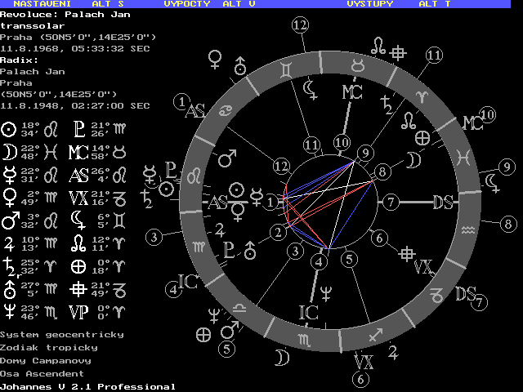Select the Jupiter glyph in the positions table

[x=8, y=243]
